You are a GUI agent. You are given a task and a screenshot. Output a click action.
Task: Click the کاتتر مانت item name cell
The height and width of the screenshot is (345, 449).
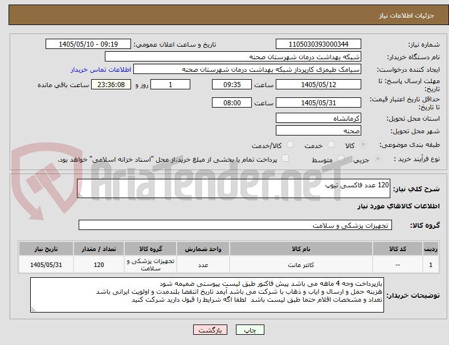point(301,265)
